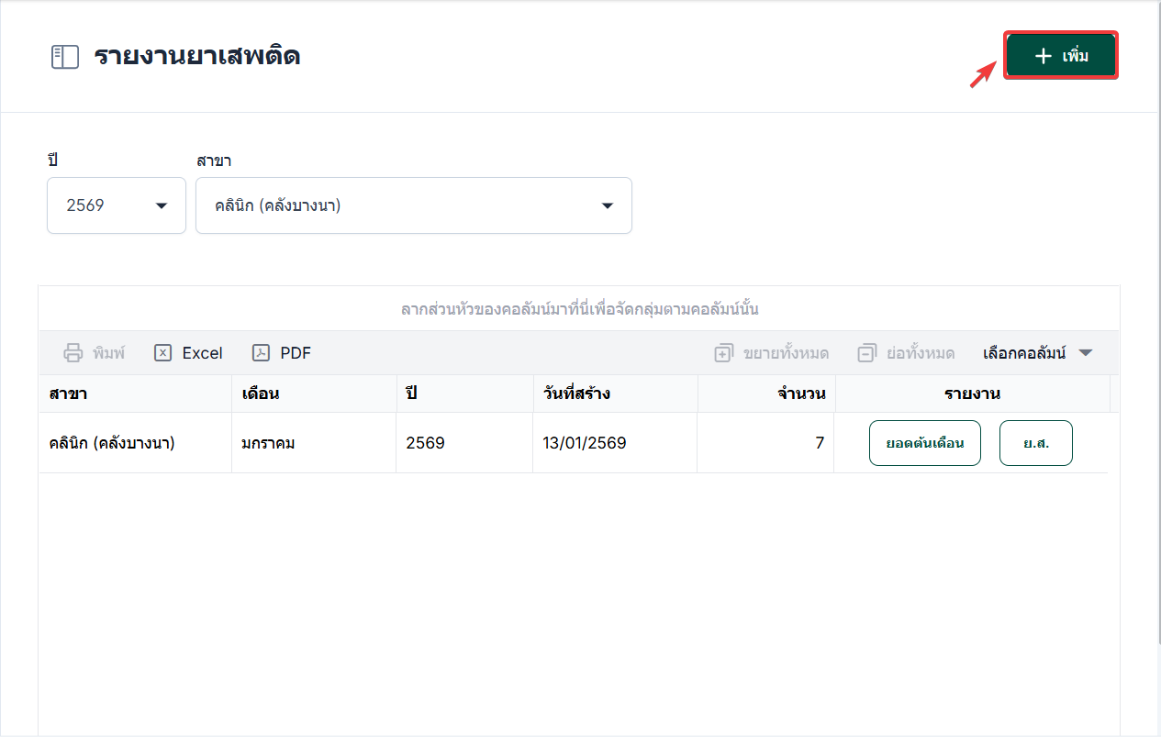Sort by the จำนวน column header
Viewport: 1161px width, 743px height.
click(x=800, y=394)
